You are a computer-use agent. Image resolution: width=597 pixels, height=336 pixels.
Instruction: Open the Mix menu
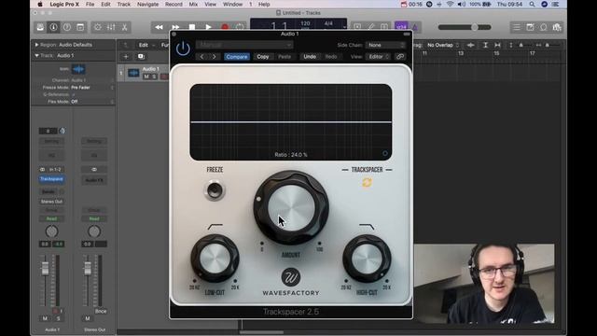pos(193,4)
